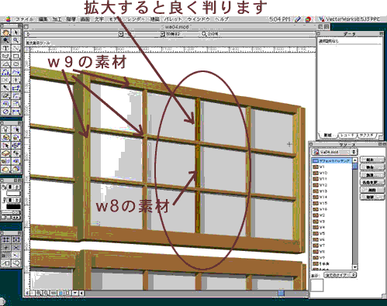The width and height of the screenshot is (387, 306).
Task: Choose the oval drawing tool
Action: (x=16, y=64)
